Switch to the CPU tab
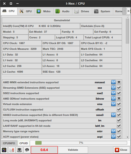 click(9, 11)
